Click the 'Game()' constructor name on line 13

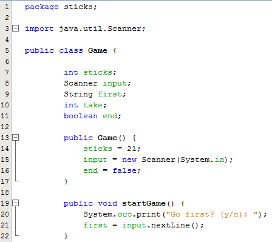click(112, 138)
